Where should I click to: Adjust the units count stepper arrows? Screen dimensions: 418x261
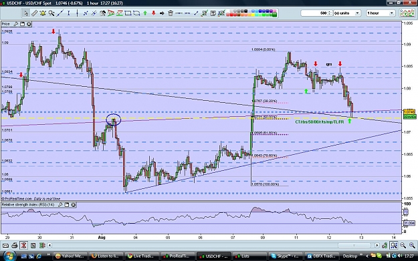[x=330, y=13]
